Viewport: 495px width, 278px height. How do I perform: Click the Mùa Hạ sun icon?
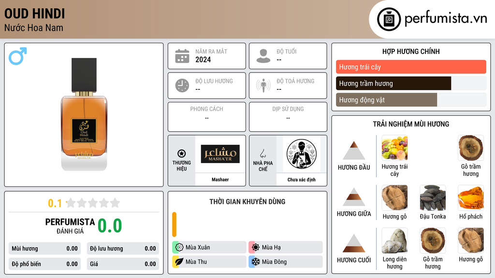pos(256,248)
